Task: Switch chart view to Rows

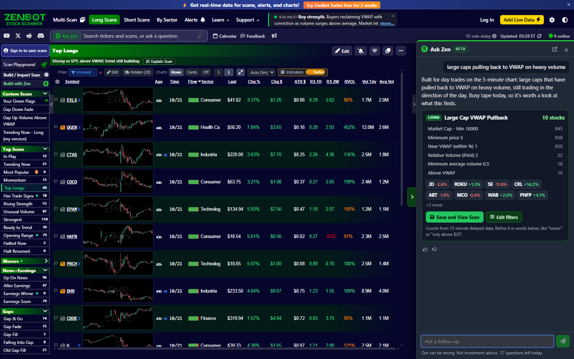Action: pos(176,72)
